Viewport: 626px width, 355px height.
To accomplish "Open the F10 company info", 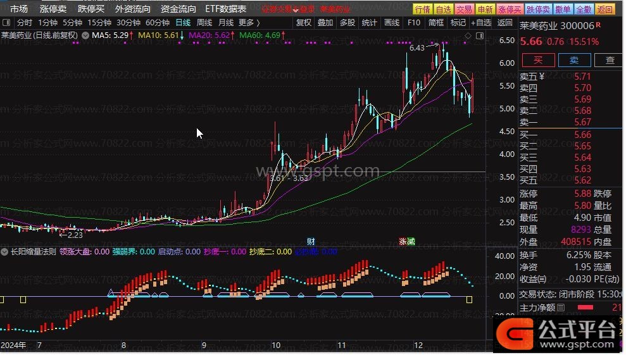I will click(x=414, y=23).
